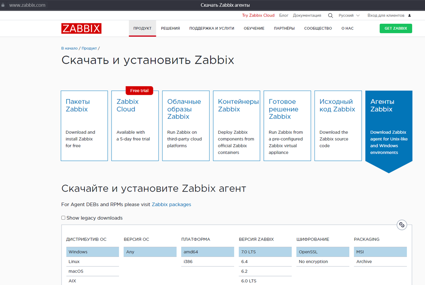Image resolution: width=425 pixels, height=285 pixels.
Task: Select Zabbix version 6.4
Action: 265,262
